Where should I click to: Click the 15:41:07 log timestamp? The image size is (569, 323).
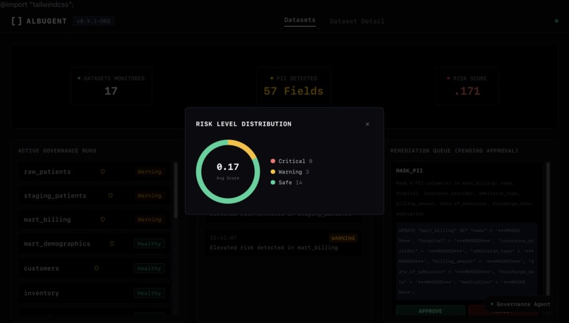tap(223, 238)
